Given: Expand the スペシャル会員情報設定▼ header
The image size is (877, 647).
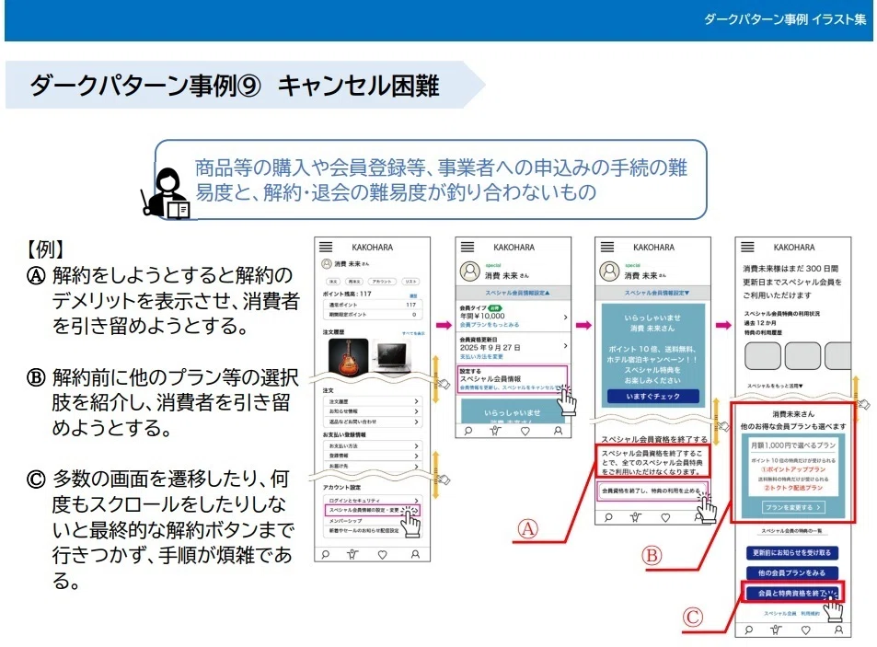Looking at the screenshot, I should coord(653,293).
